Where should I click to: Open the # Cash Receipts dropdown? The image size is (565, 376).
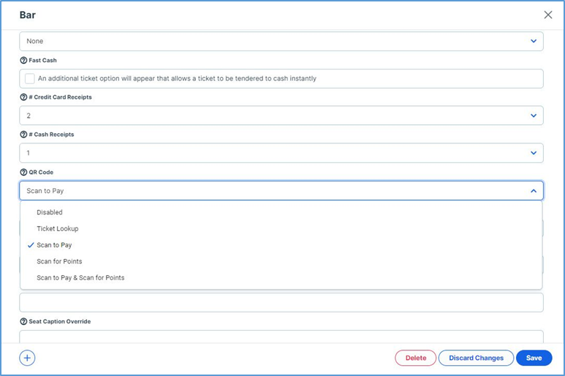(281, 153)
